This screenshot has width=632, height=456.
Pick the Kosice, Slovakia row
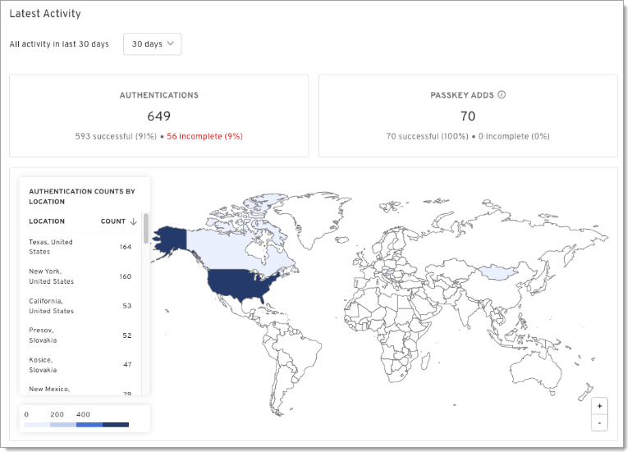(80, 365)
